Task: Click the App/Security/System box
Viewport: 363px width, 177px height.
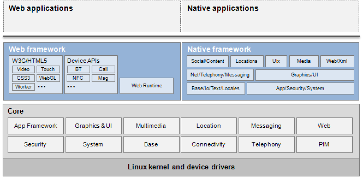Action: pos(300,88)
